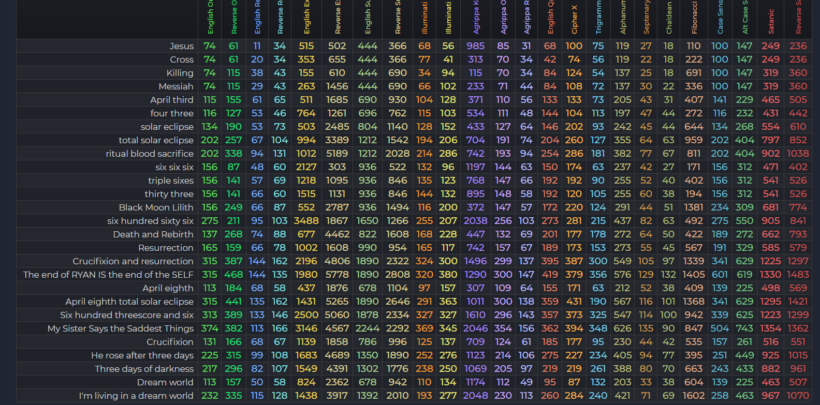Click value 1038 in ritual blood sacrifice row
Viewport: 820px width, 405px height.
[x=798, y=154]
